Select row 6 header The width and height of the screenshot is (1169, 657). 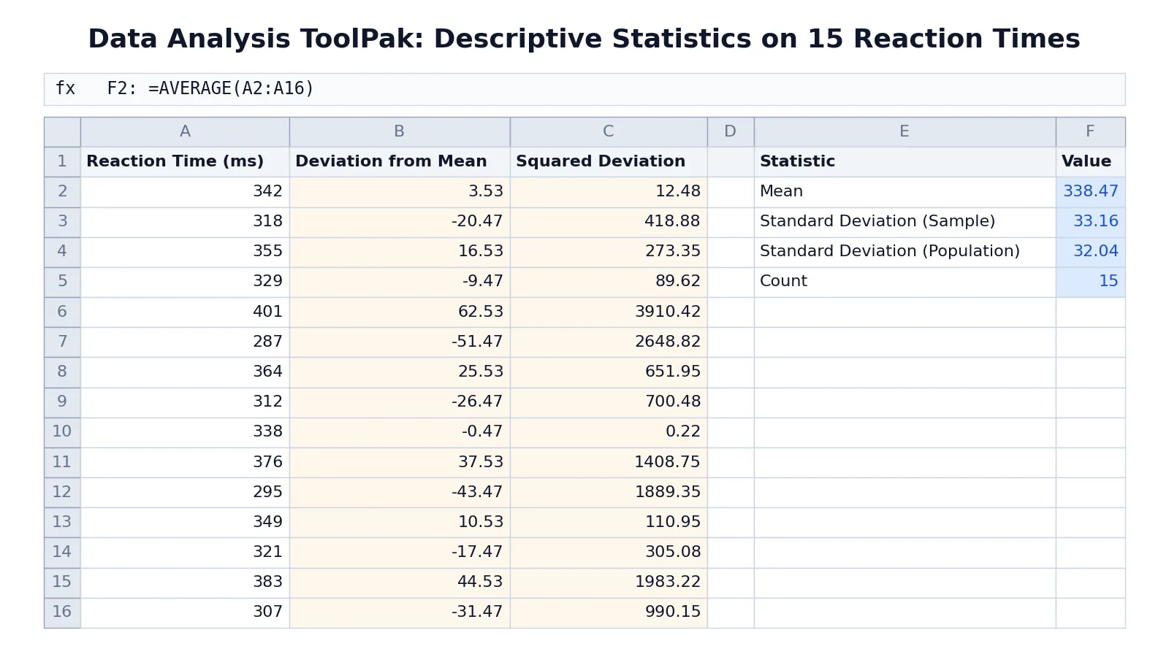point(62,312)
